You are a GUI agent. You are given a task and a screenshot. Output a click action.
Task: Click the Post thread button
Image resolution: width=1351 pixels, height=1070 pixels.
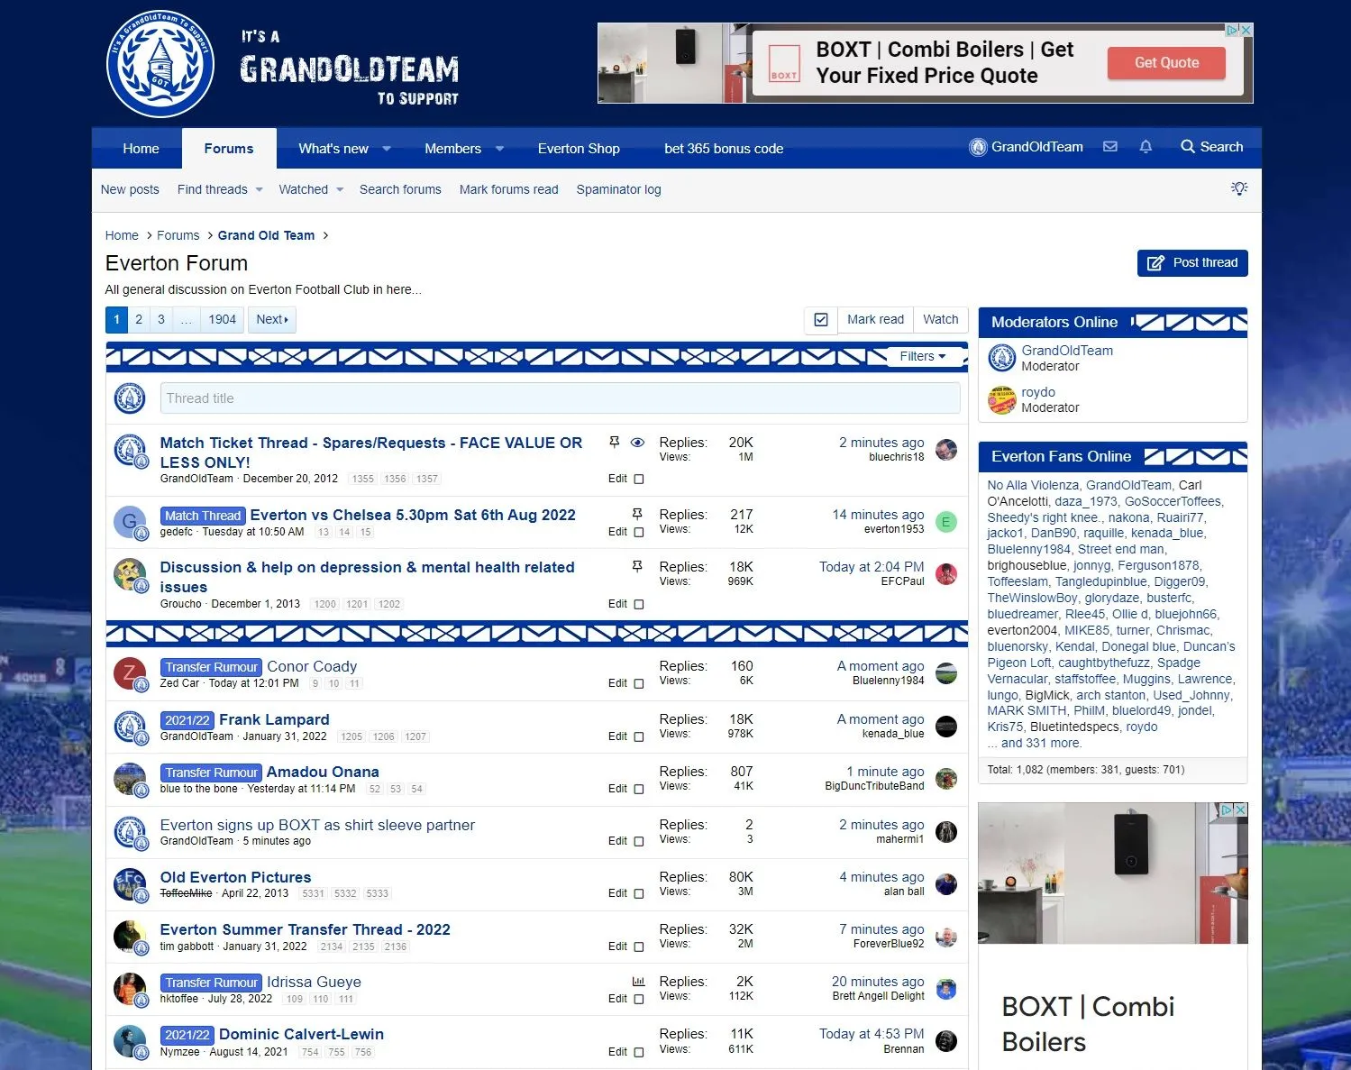point(1192,263)
